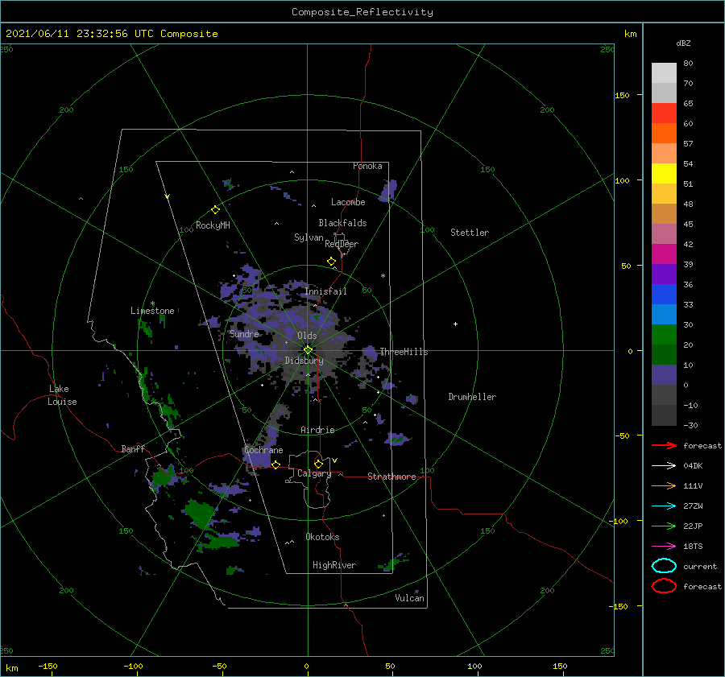Click the 51 dBZ yellow color swatch

point(664,173)
